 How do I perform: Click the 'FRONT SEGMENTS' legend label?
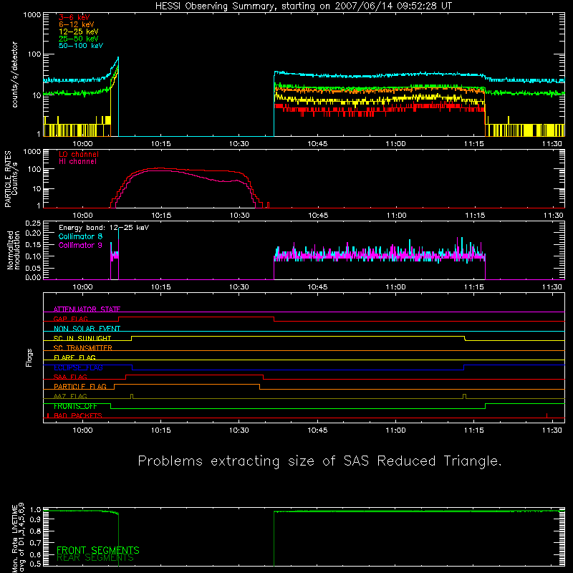[98, 550]
